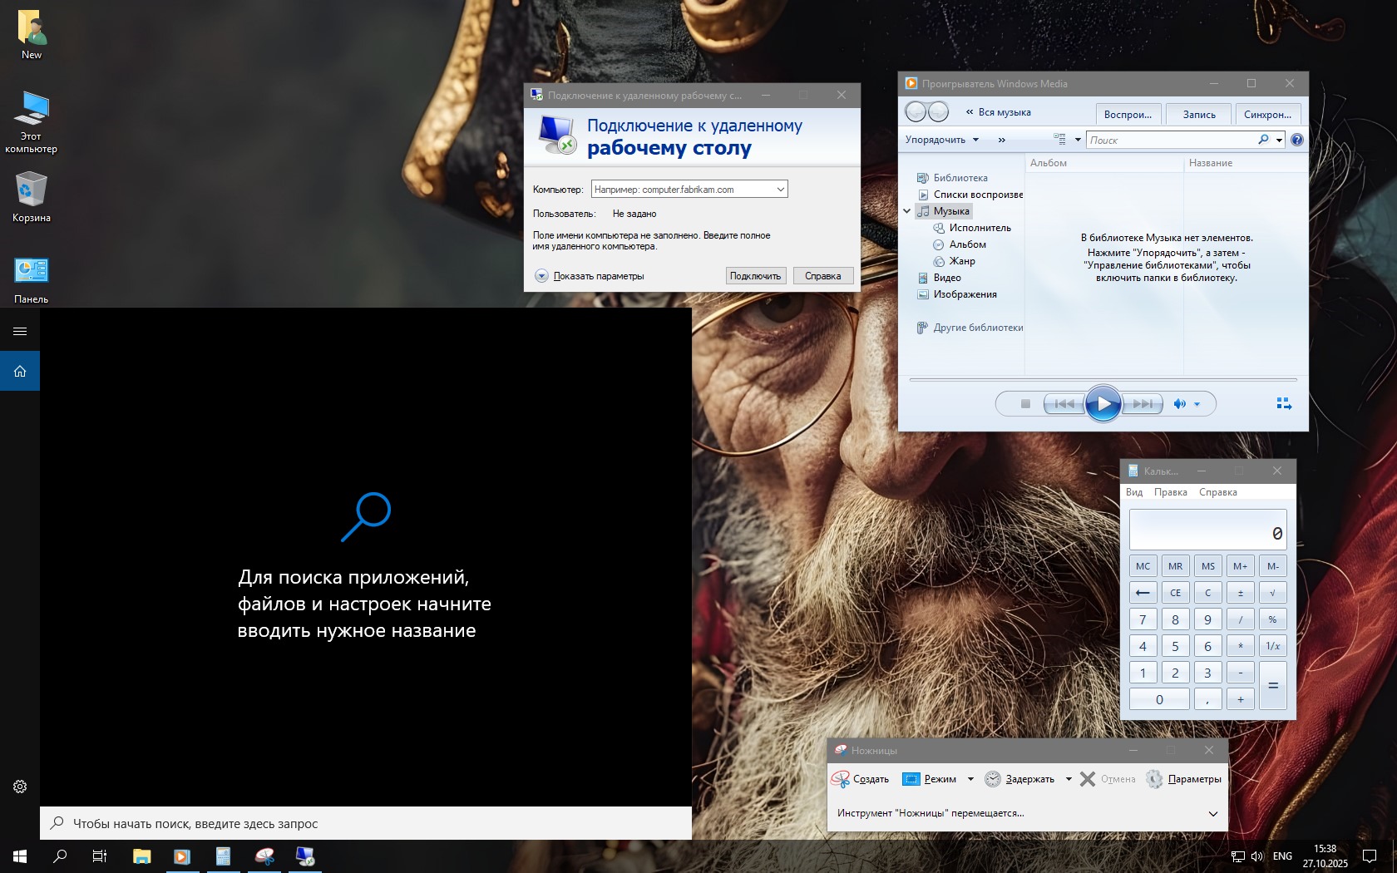The image size is (1397, 873).
Task: Switch to the Запись tab
Action: (1199, 115)
